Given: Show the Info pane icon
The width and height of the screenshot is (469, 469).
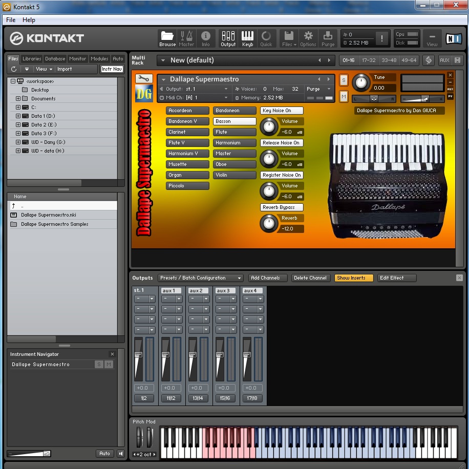Looking at the screenshot, I should click(205, 38).
